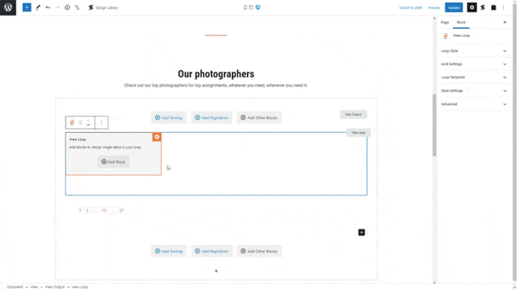
Task: Expand the Grid Settings panel
Action: pos(473,64)
